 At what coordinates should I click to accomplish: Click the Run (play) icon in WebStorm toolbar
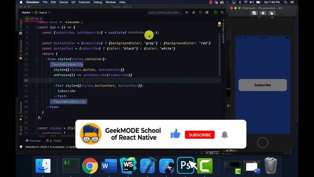[x=187, y=12]
